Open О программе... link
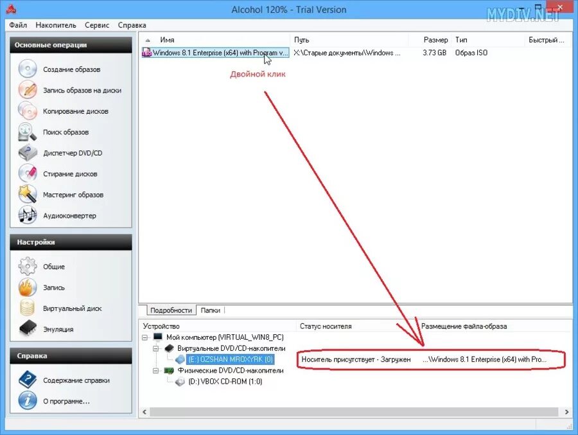This screenshot has height=435, width=578. click(x=66, y=402)
